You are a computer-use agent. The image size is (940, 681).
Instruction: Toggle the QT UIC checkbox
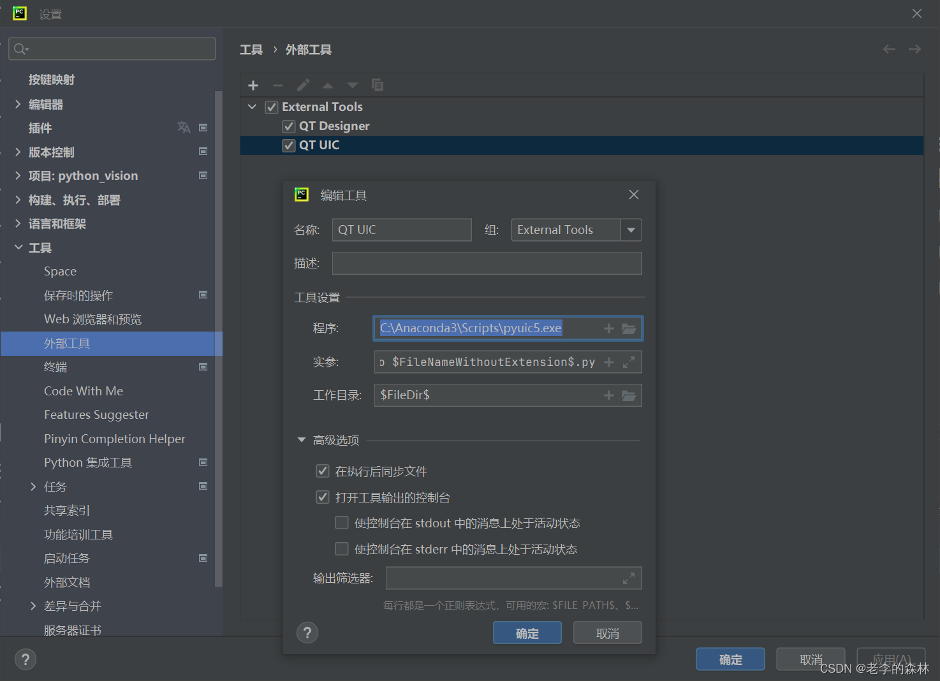click(x=289, y=145)
